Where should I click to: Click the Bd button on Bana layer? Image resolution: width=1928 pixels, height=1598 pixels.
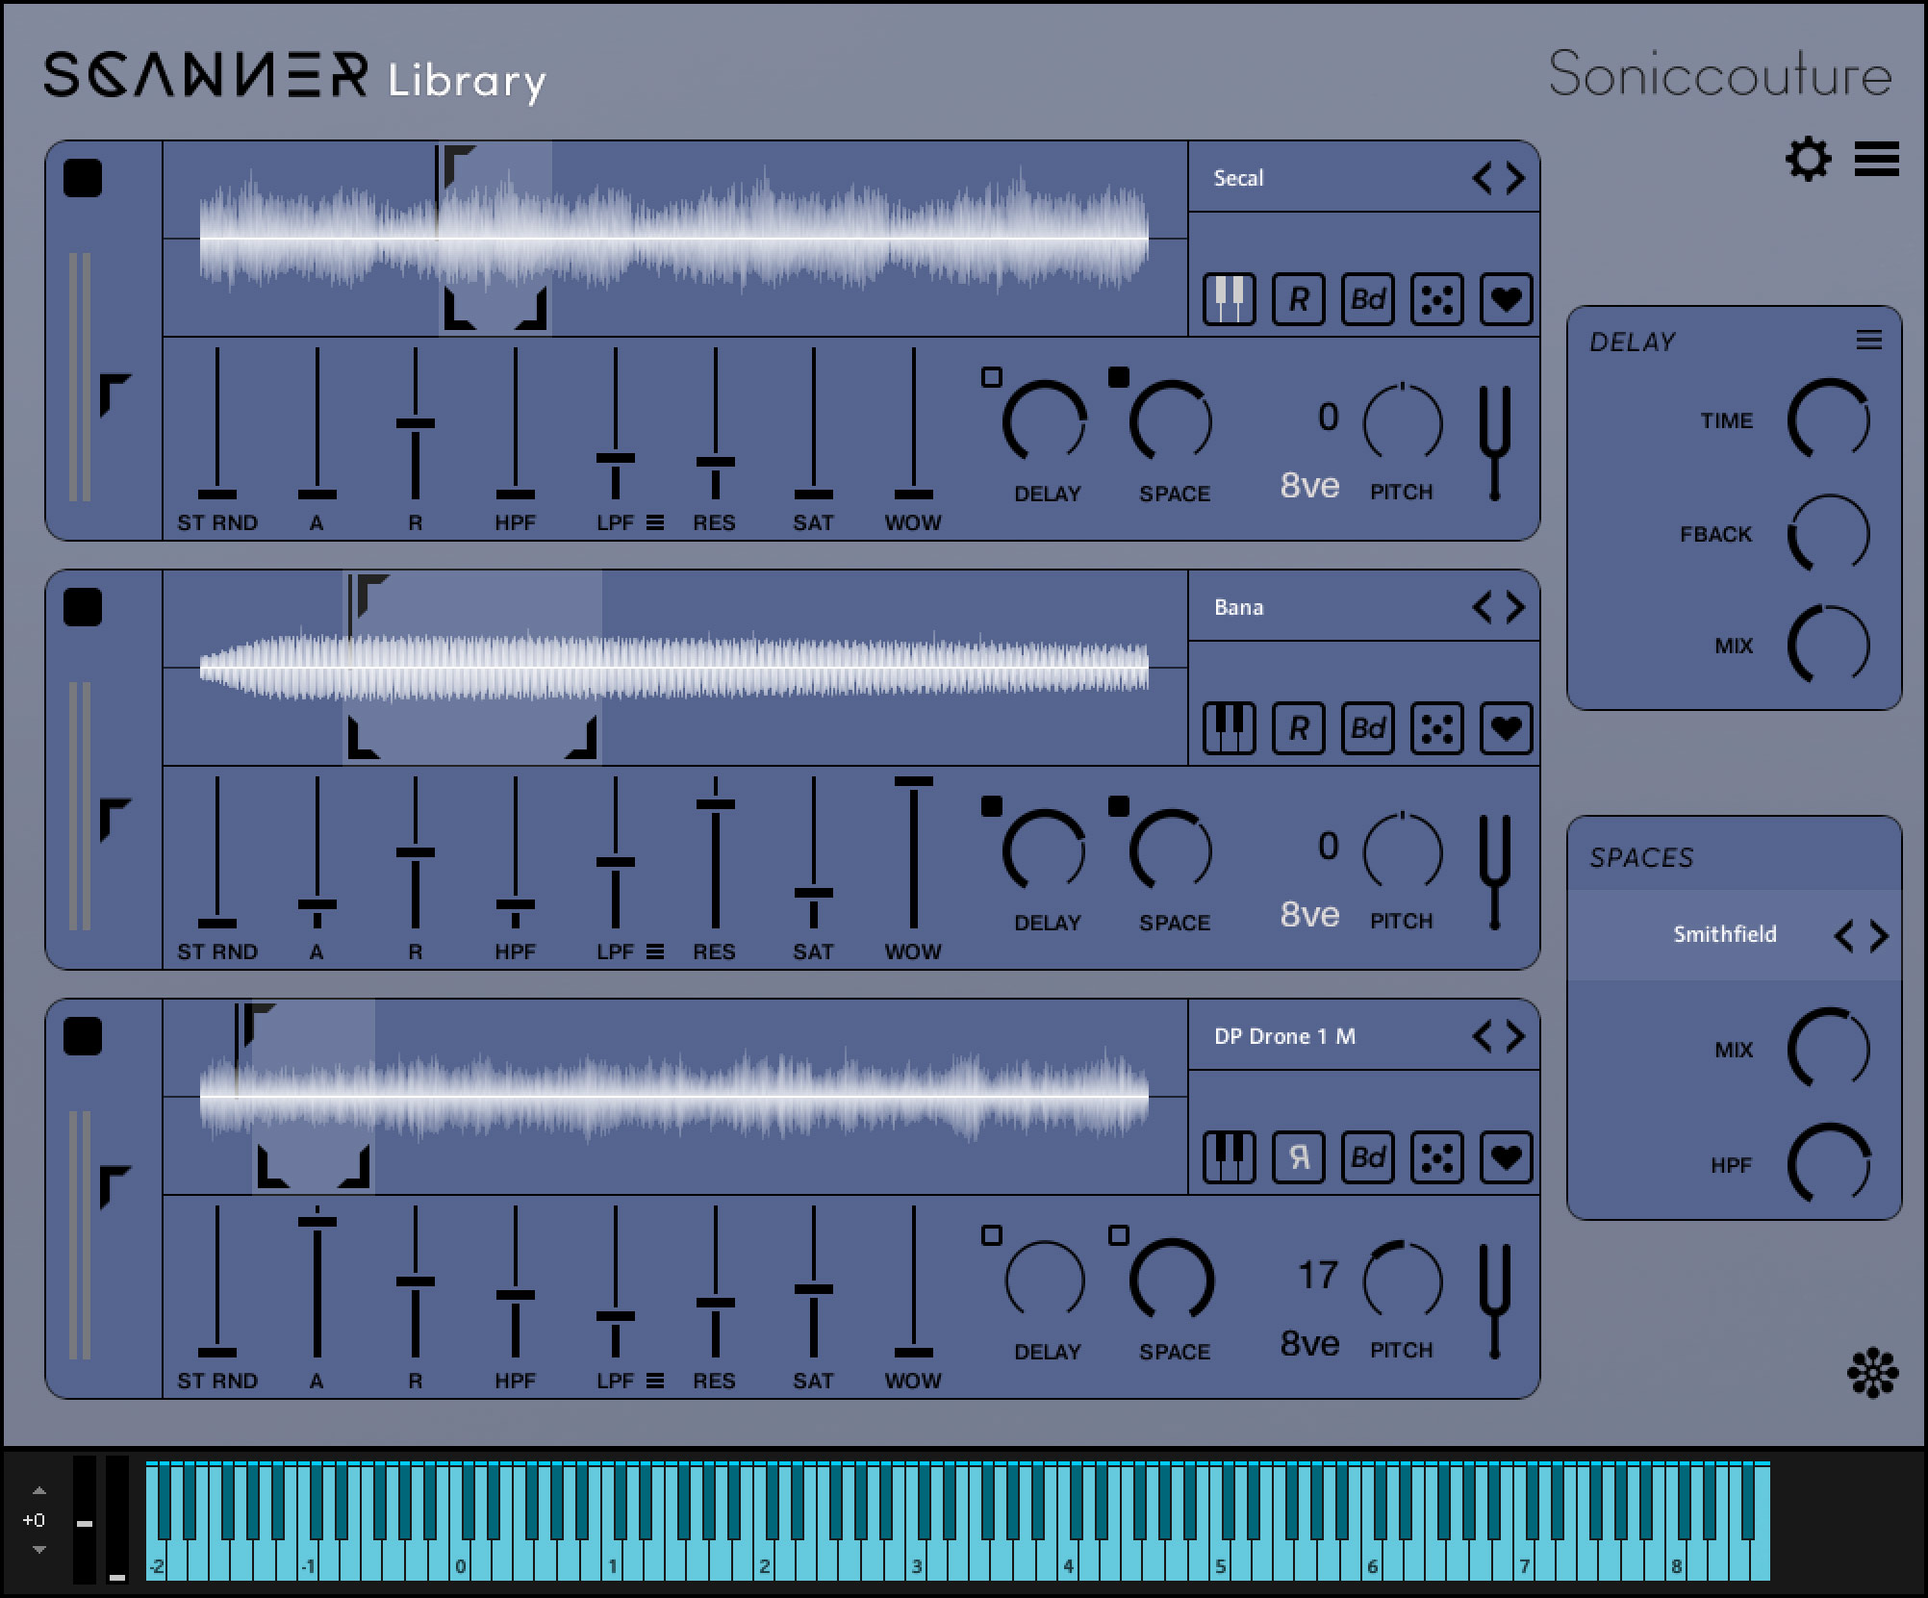1368,728
